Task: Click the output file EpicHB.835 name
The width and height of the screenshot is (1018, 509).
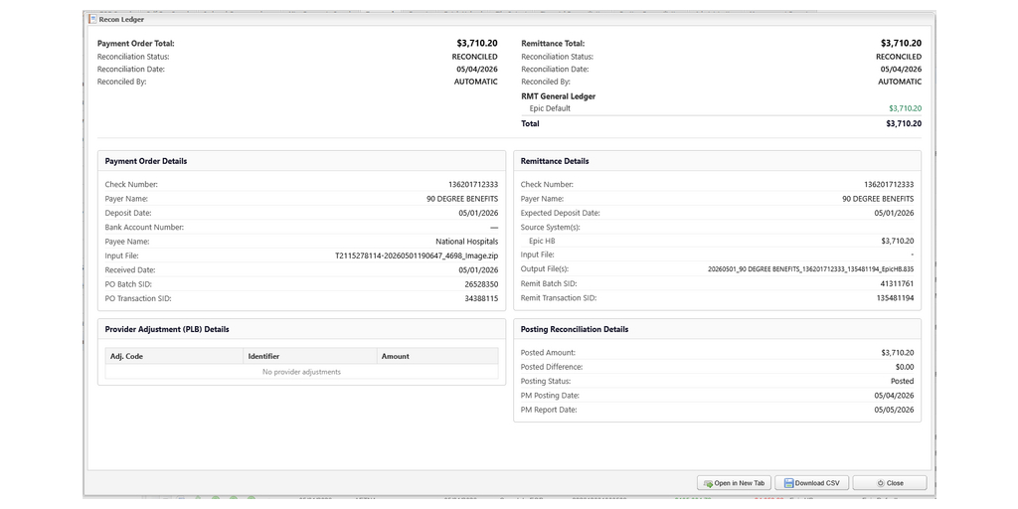Action: 810,269
